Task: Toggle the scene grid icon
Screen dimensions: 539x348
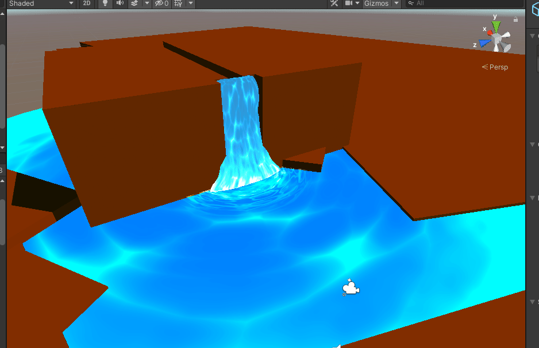Action: point(178,3)
